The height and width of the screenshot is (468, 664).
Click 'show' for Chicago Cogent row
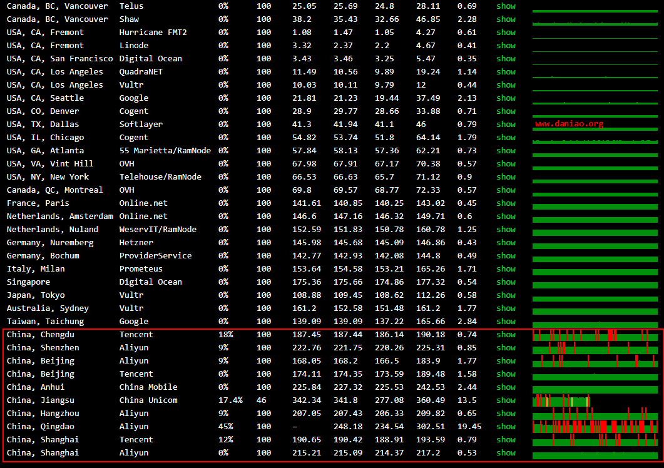pos(506,138)
